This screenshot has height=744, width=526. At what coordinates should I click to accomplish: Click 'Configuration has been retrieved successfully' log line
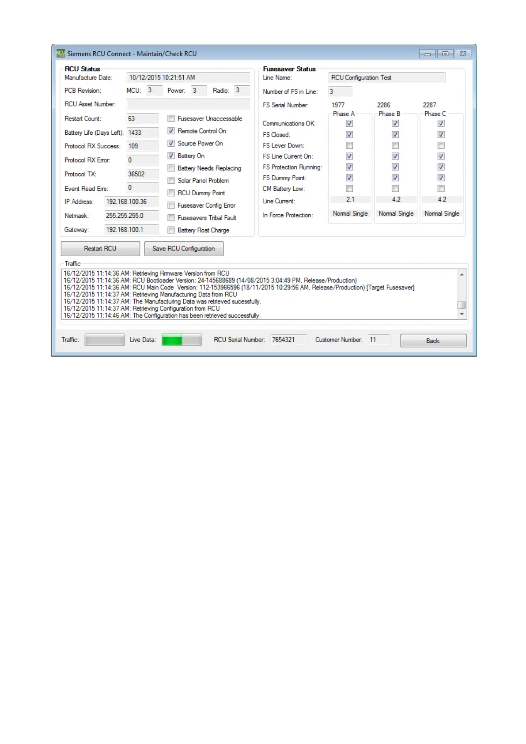tap(162, 315)
